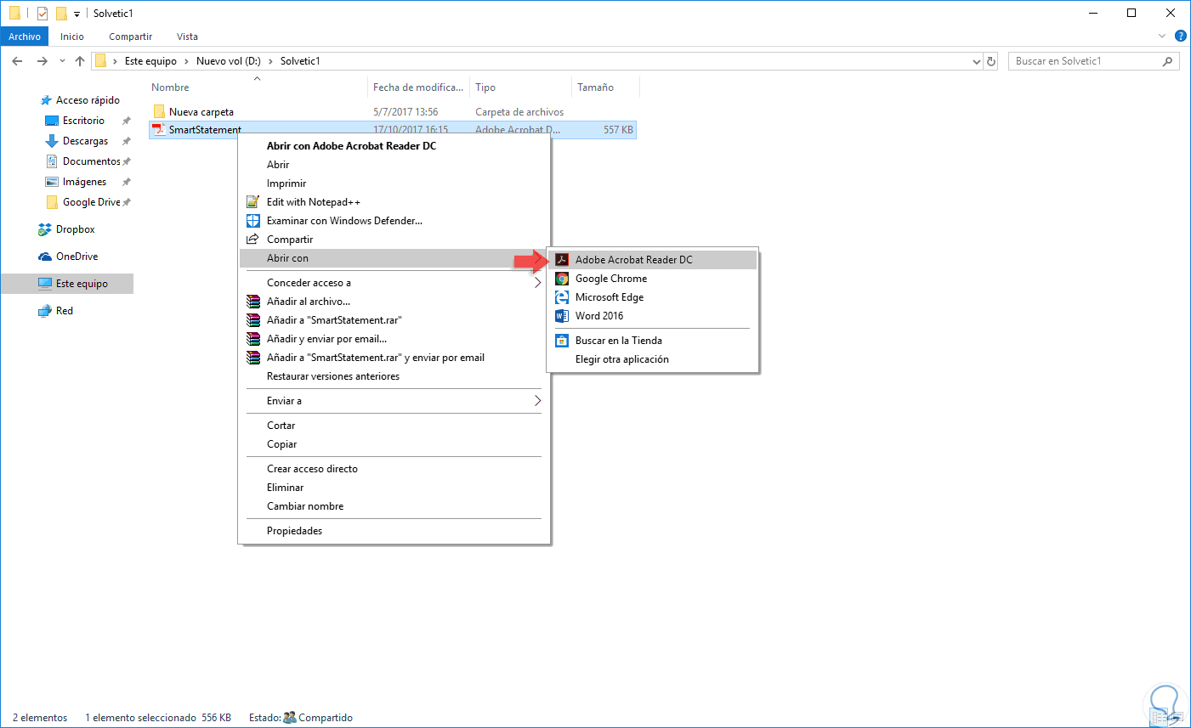The height and width of the screenshot is (728, 1191).
Task: Open file with Word 2016
Action: 653,316
